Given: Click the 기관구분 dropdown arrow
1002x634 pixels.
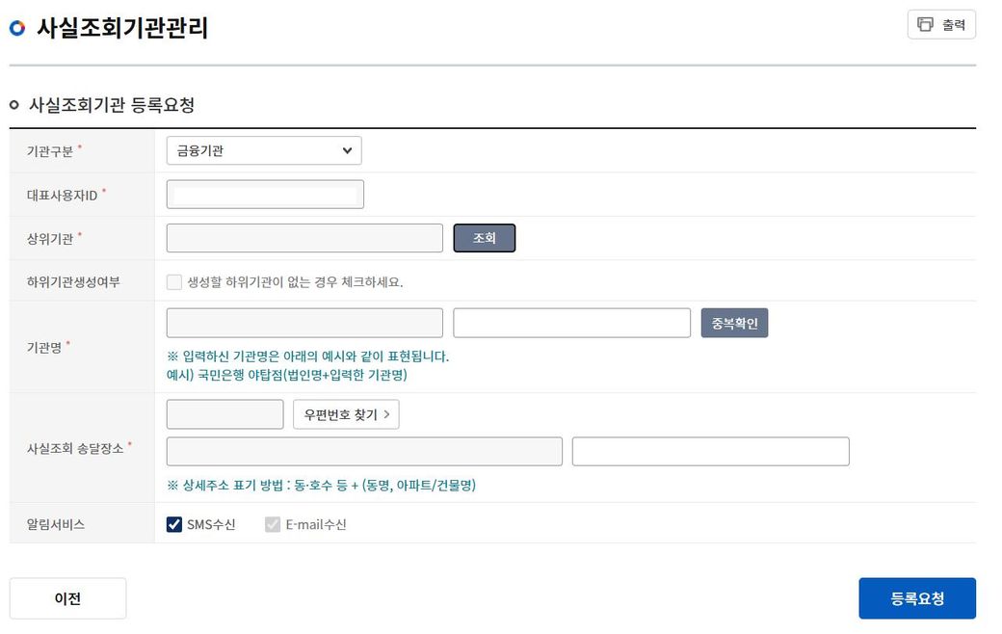Looking at the screenshot, I should point(347,150).
